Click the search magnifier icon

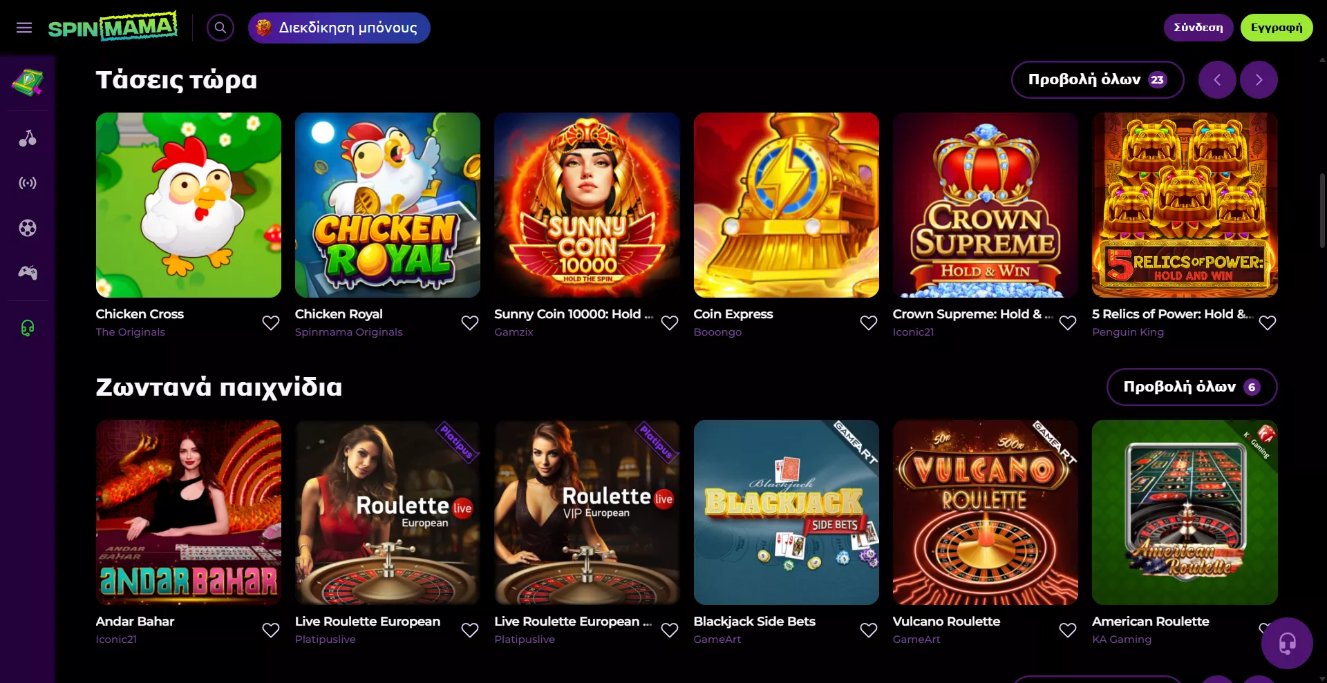[x=220, y=28]
